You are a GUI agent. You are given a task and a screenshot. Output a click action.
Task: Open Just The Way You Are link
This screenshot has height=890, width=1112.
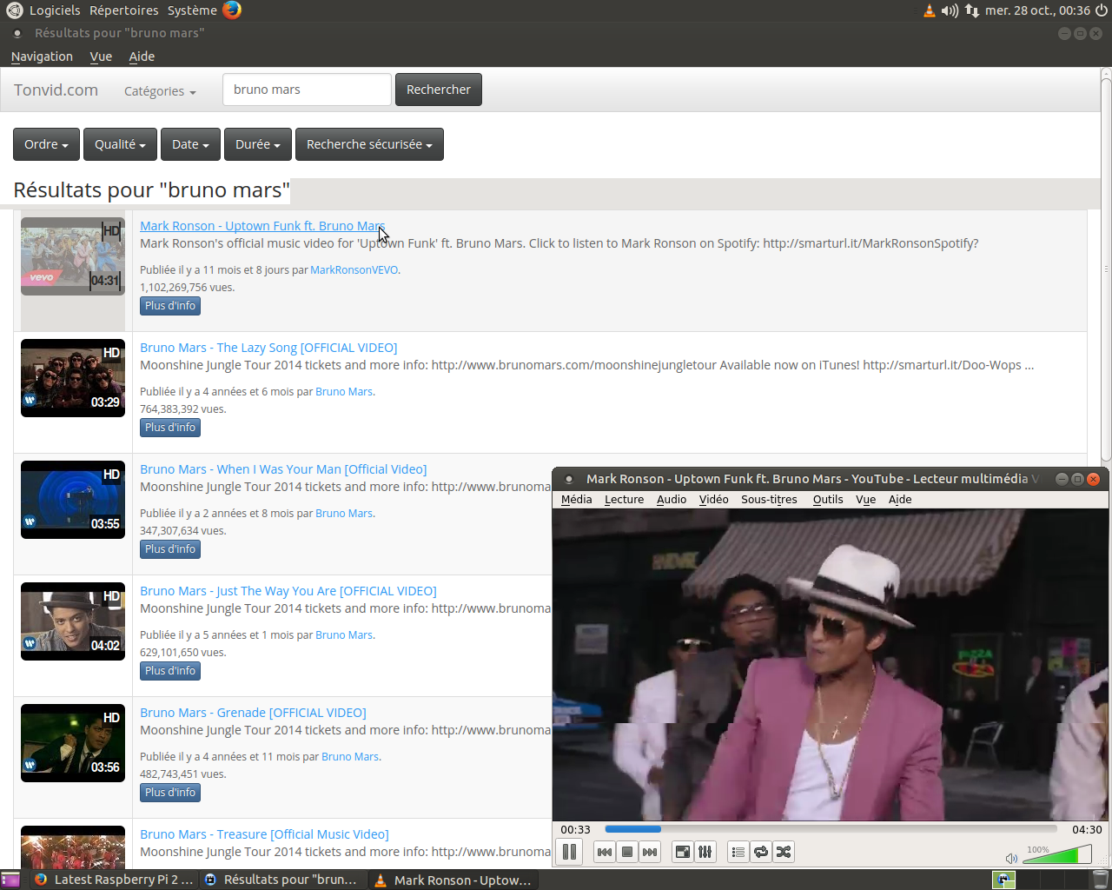coord(288,591)
